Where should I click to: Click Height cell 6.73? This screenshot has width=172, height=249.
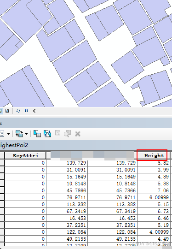(154, 211)
